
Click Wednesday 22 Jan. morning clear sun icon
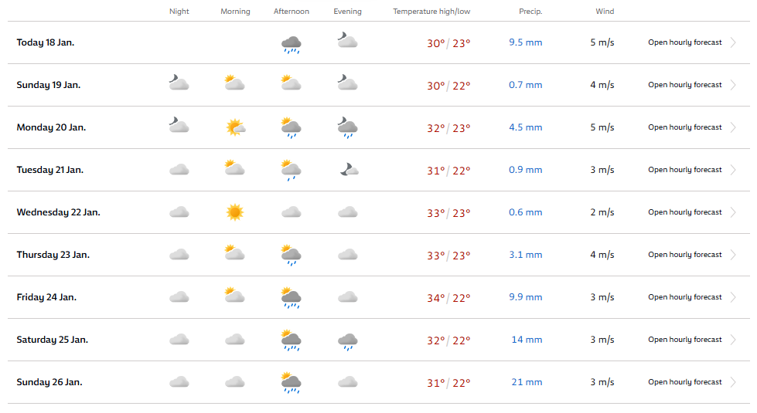pos(235,212)
